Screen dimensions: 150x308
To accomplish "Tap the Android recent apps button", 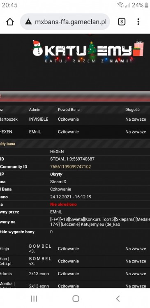I will (x=34, y=299).
